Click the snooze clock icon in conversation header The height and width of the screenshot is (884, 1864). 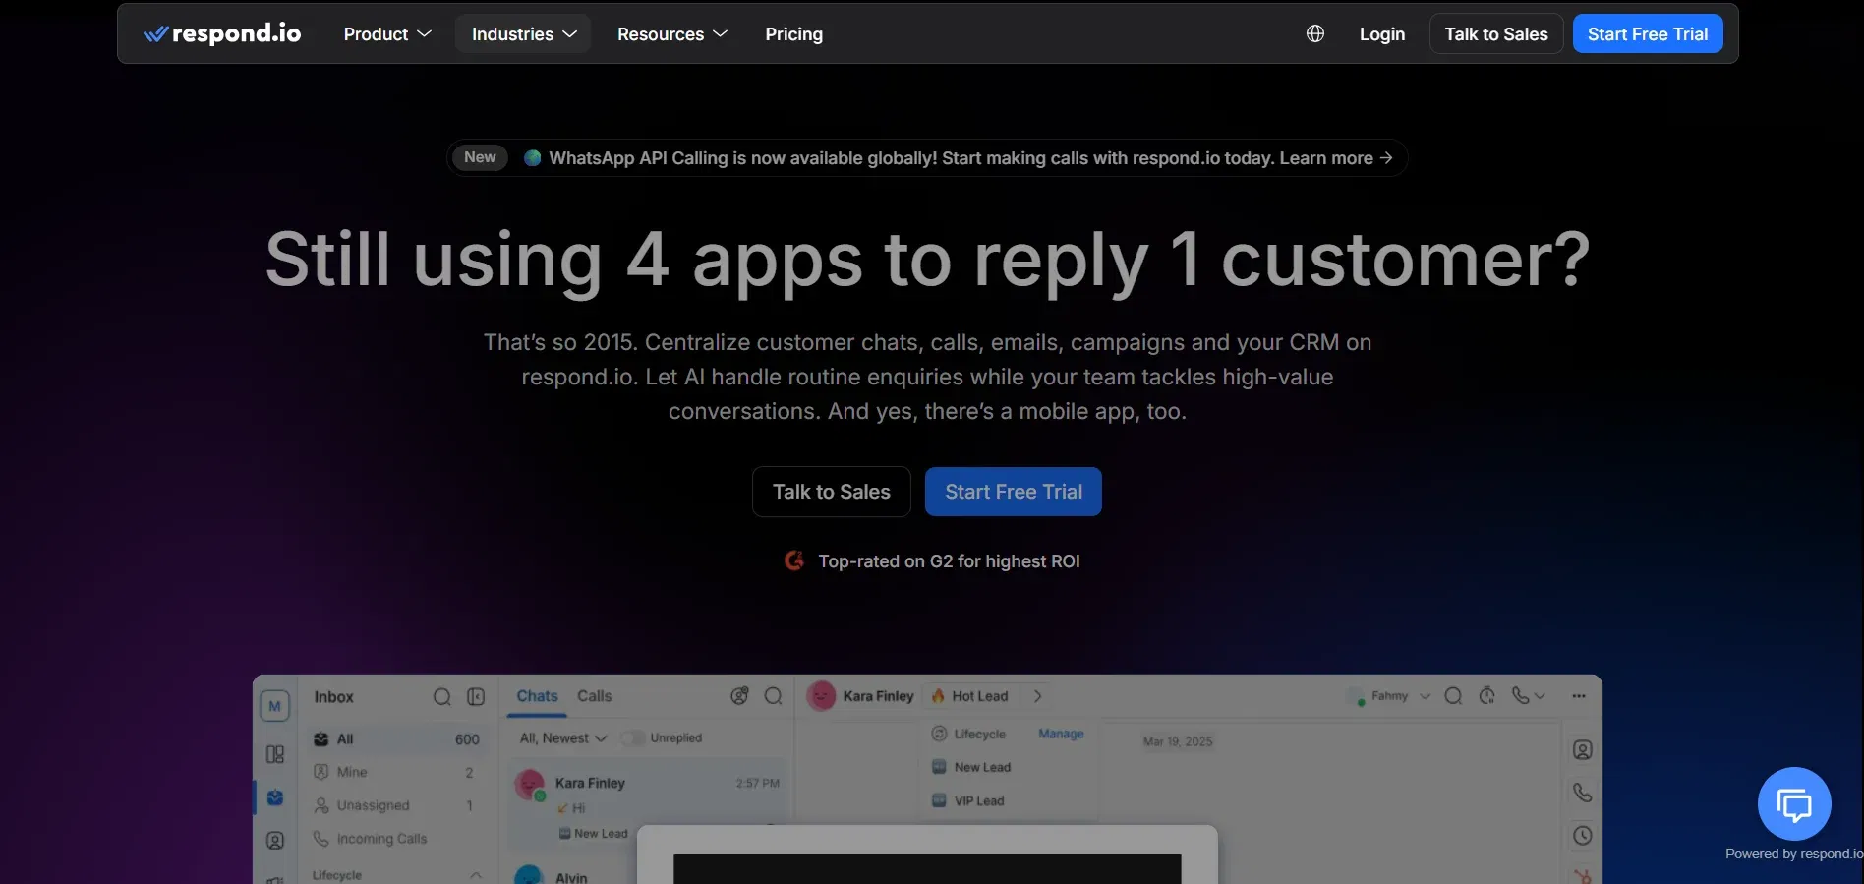pos(1486,696)
